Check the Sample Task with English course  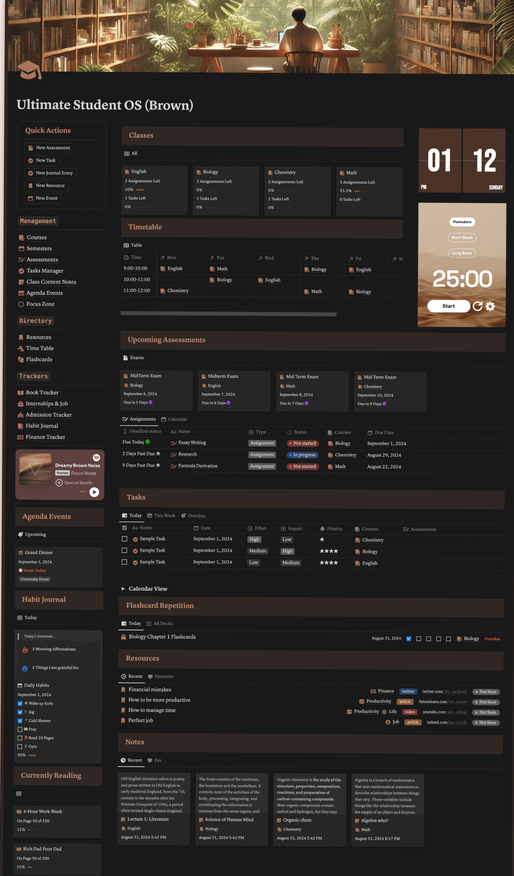[x=124, y=562]
